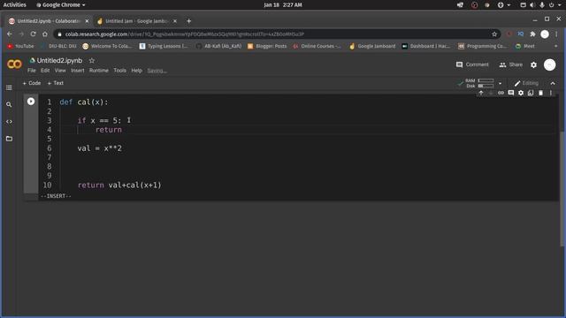Click the Disk usage bar

click(x=486, y=86)
